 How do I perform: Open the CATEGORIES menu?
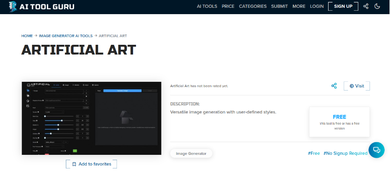click(x=253, y=6)
